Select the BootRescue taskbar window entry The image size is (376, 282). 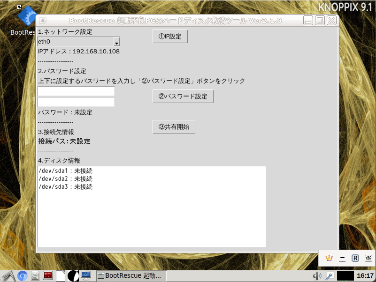[x=131, y=276]
